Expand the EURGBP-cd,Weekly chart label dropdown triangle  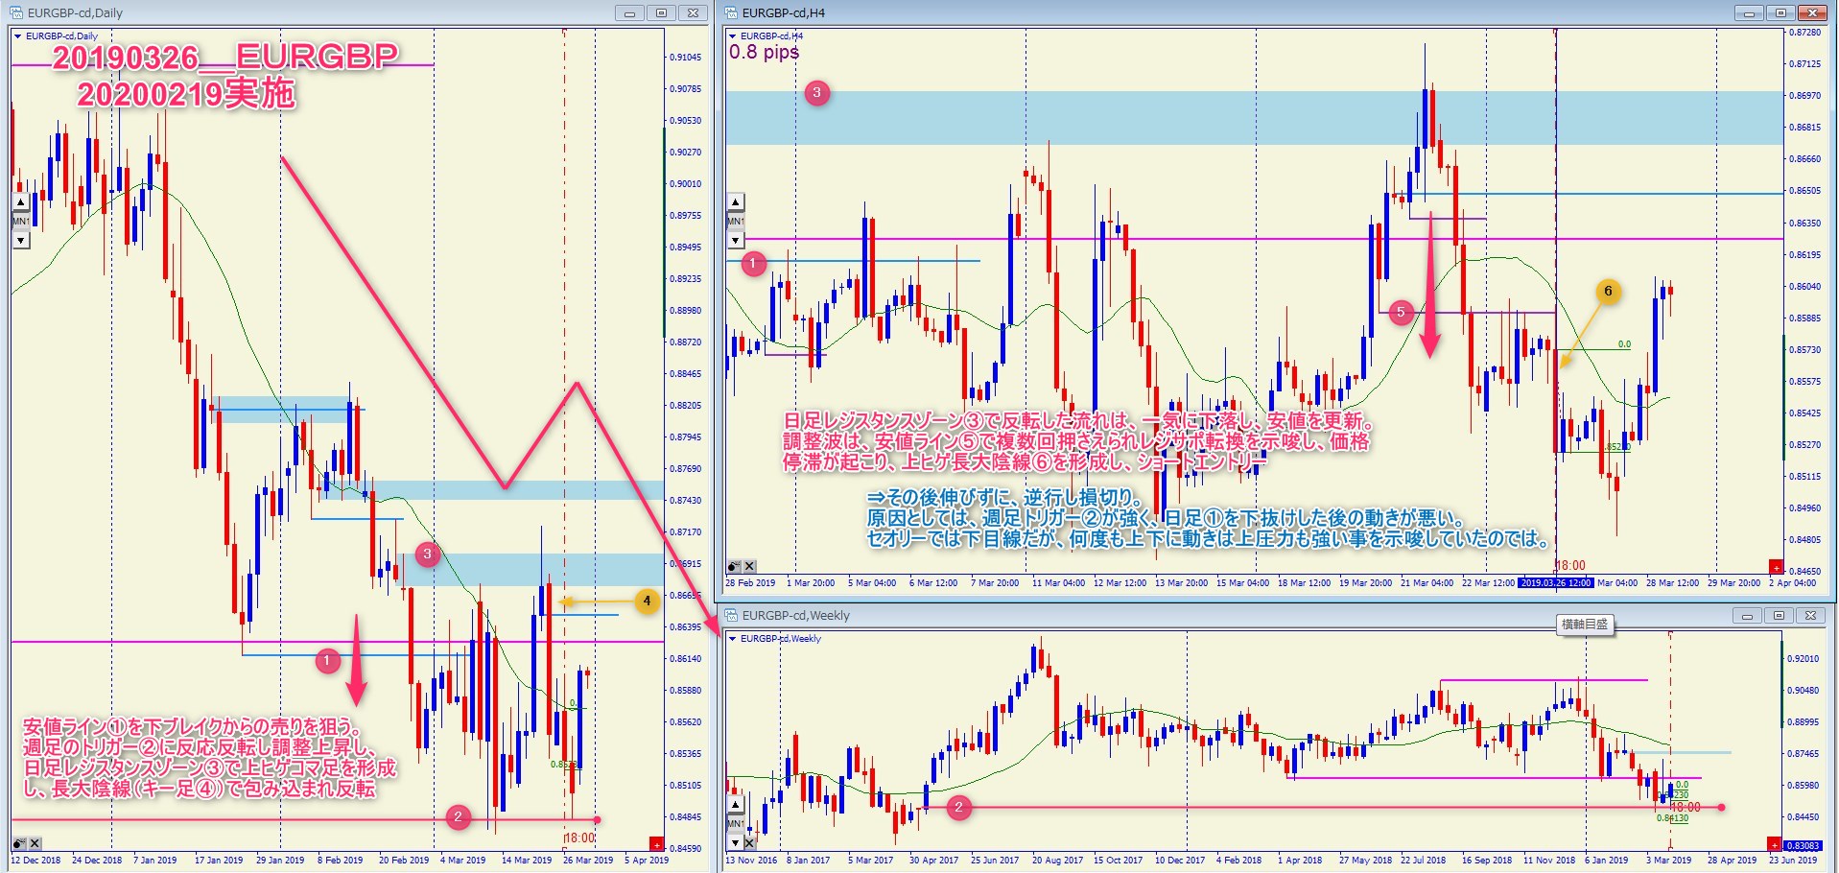(733, 639)
